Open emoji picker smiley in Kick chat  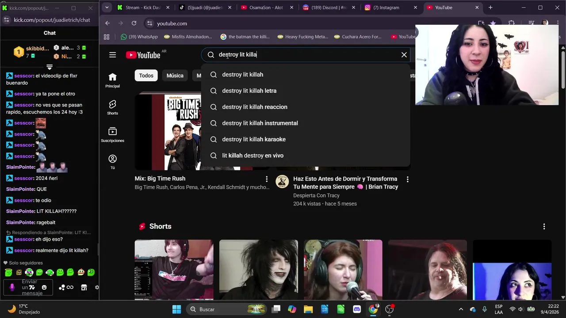[44, 288]
